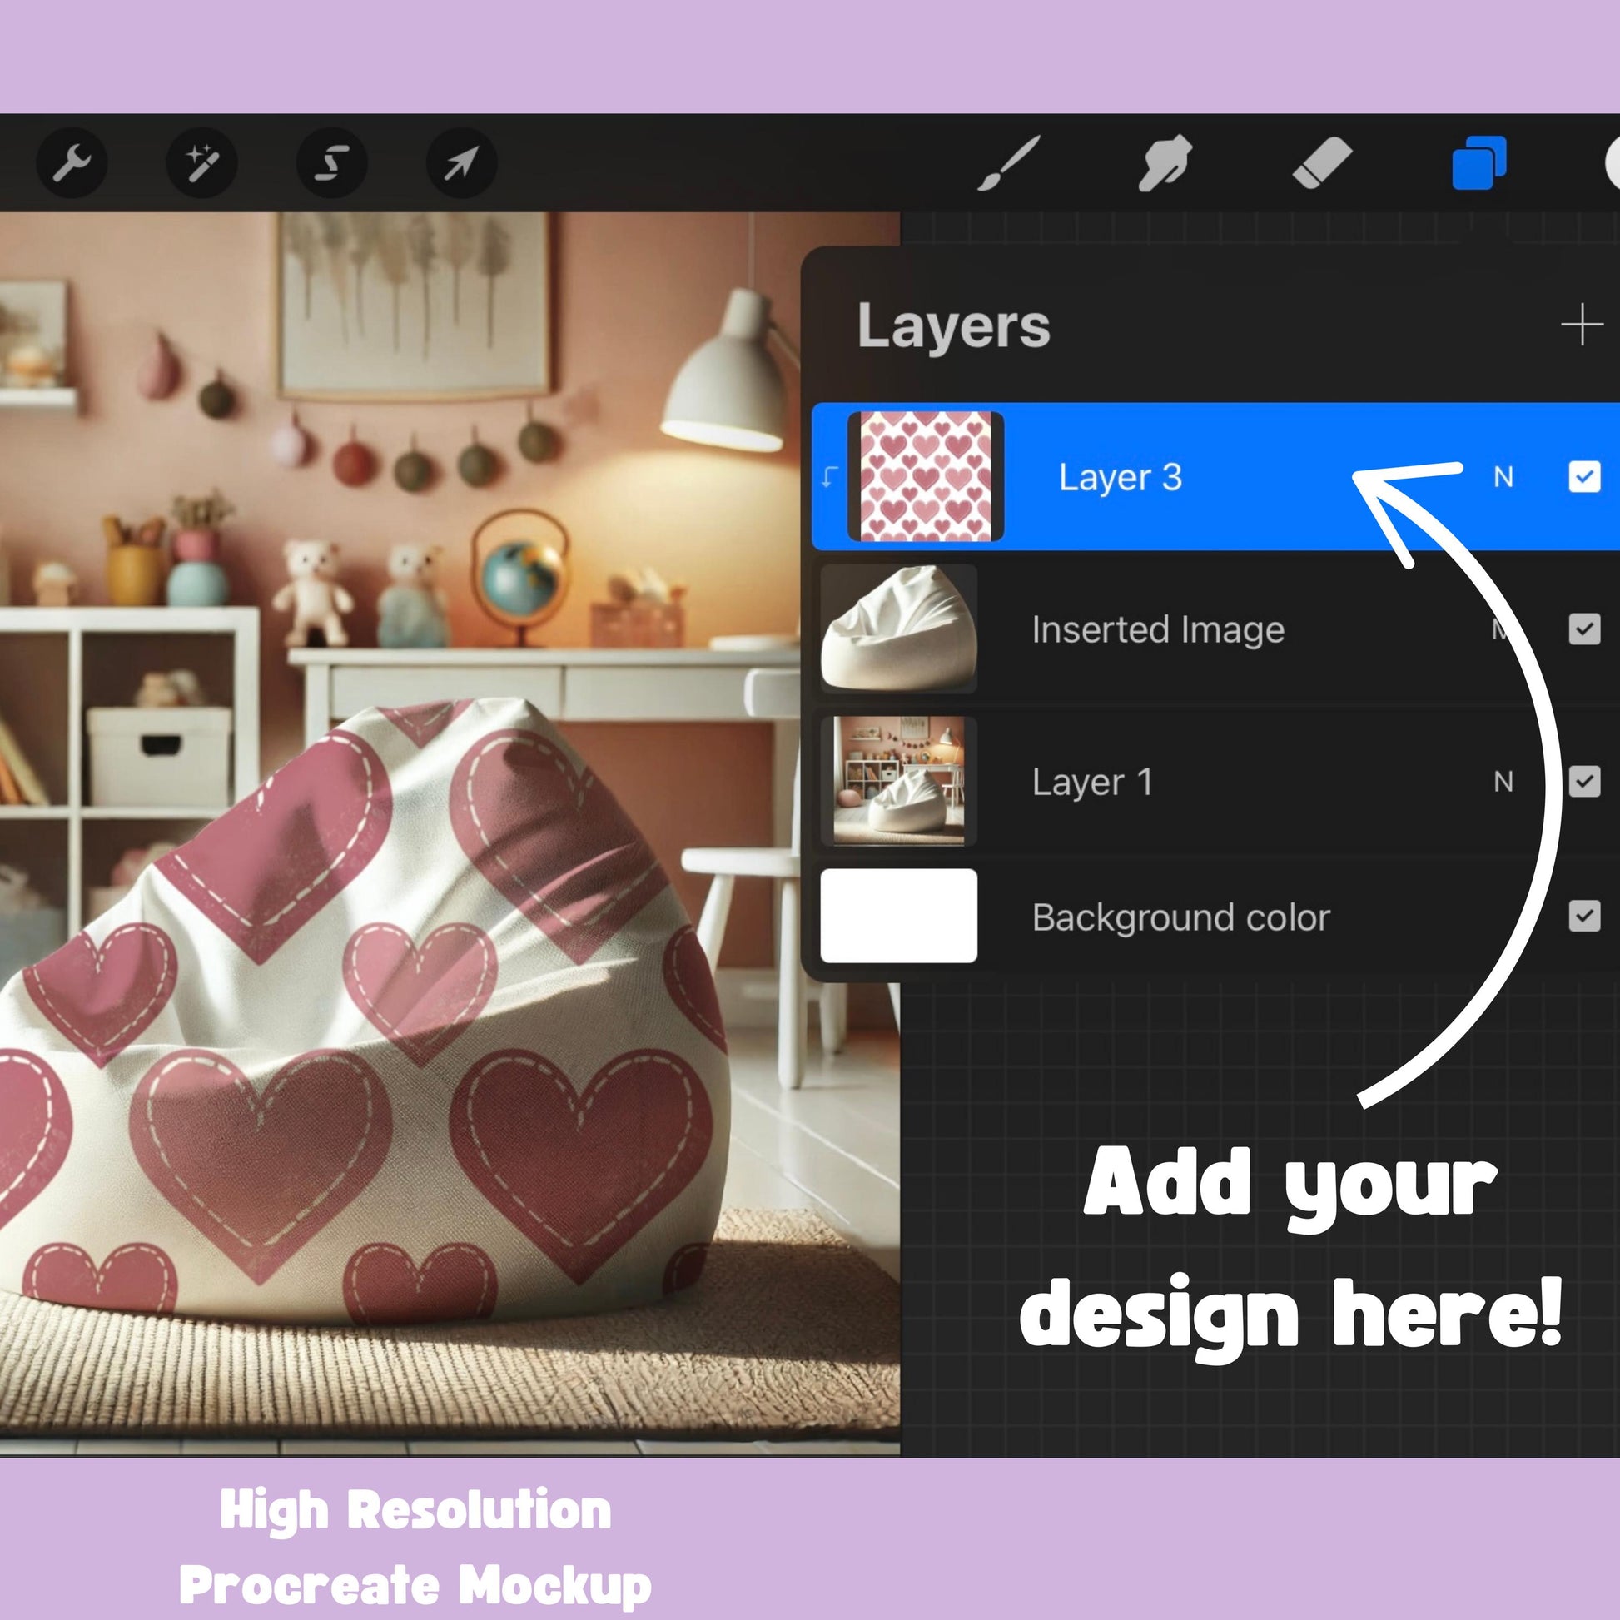1620x1620 pixels.
Task: Tap the white Background color swatch
Action: click(898, 916)
